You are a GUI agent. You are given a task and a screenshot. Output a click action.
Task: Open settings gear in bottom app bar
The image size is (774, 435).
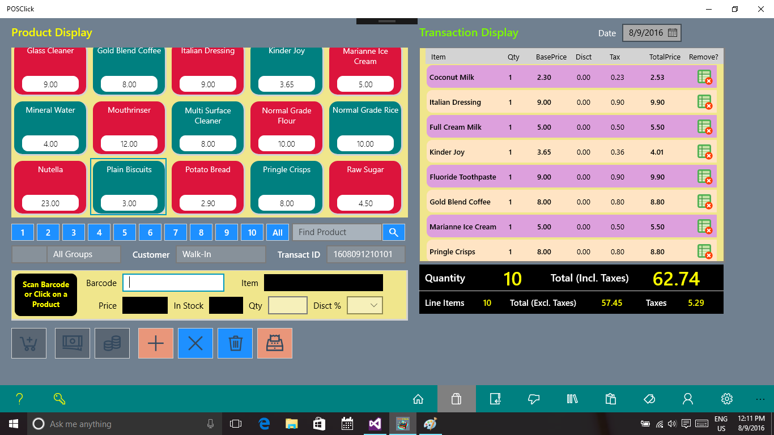[x=727, y=399]
